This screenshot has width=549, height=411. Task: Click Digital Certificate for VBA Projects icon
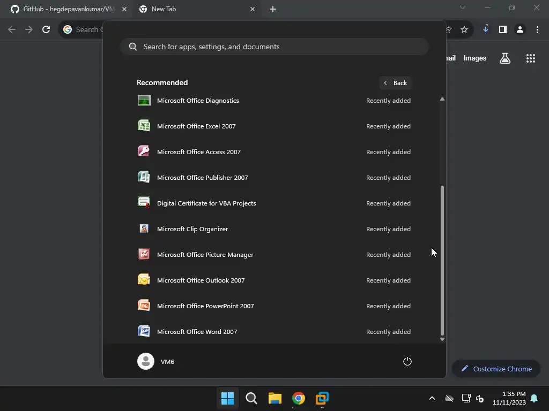144,203
